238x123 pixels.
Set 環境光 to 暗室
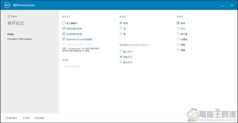[178, 50]
